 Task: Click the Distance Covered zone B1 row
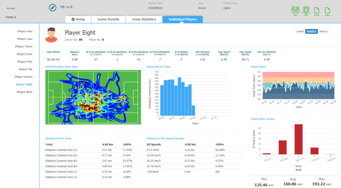tap(93, 161)
